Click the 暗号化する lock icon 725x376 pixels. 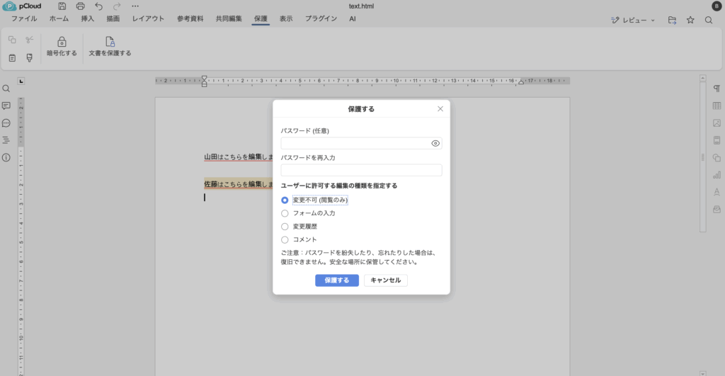[62, 47]
